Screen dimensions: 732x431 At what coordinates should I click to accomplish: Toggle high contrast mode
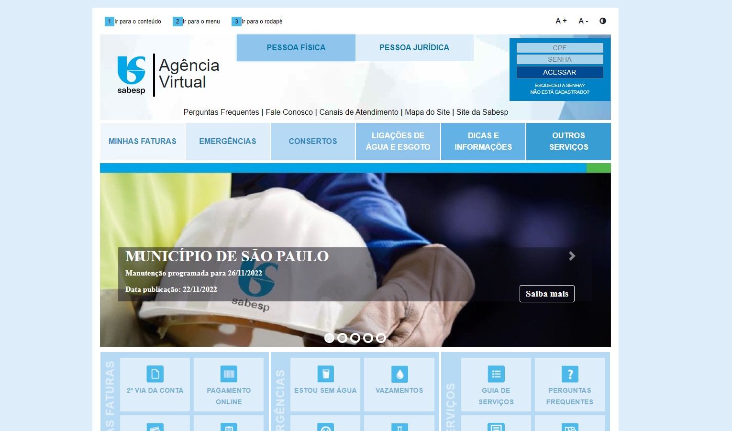pyautogui.click(x=603, y=21)
